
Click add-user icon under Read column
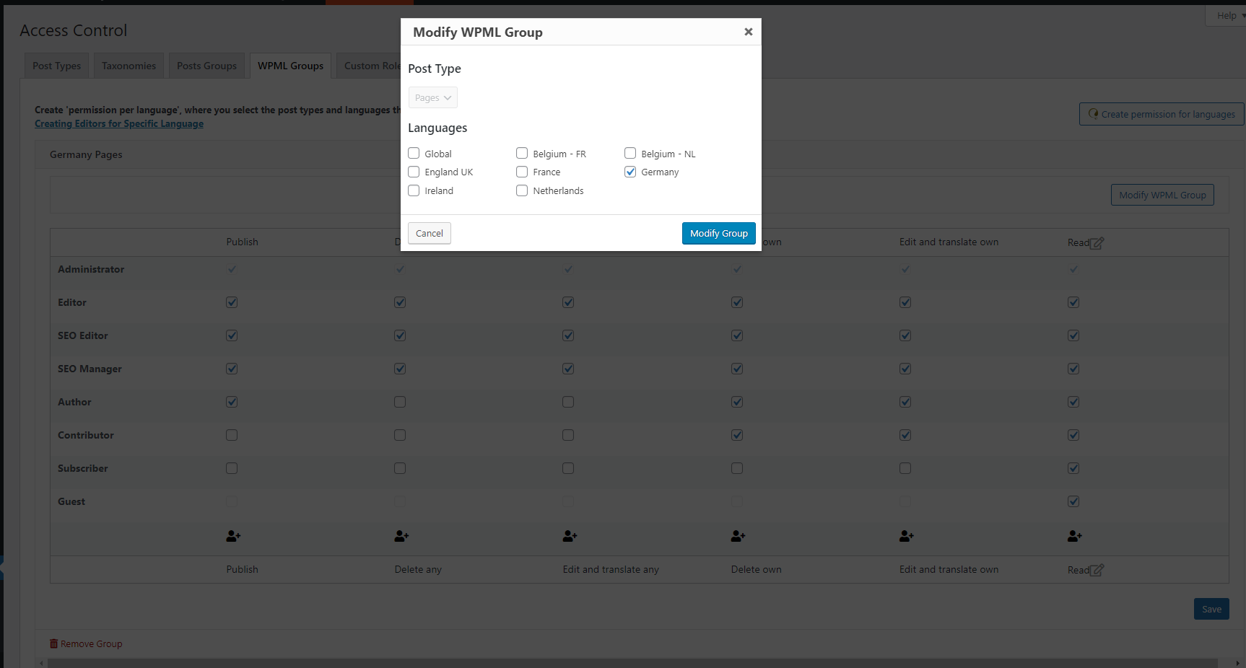pyautogui.click(x=1074, y=536)
